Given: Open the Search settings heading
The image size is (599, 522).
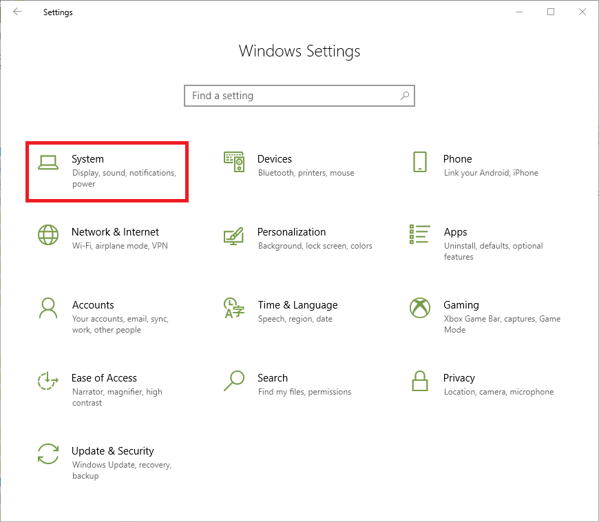Looking at the screenshot, I should (x=273, y=378).
